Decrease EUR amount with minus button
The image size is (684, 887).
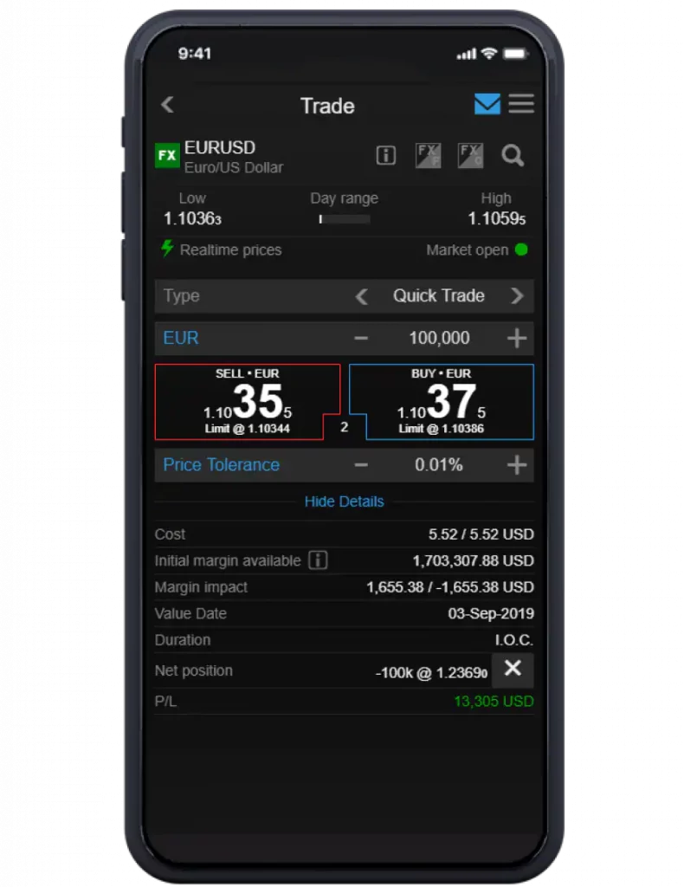361,339
